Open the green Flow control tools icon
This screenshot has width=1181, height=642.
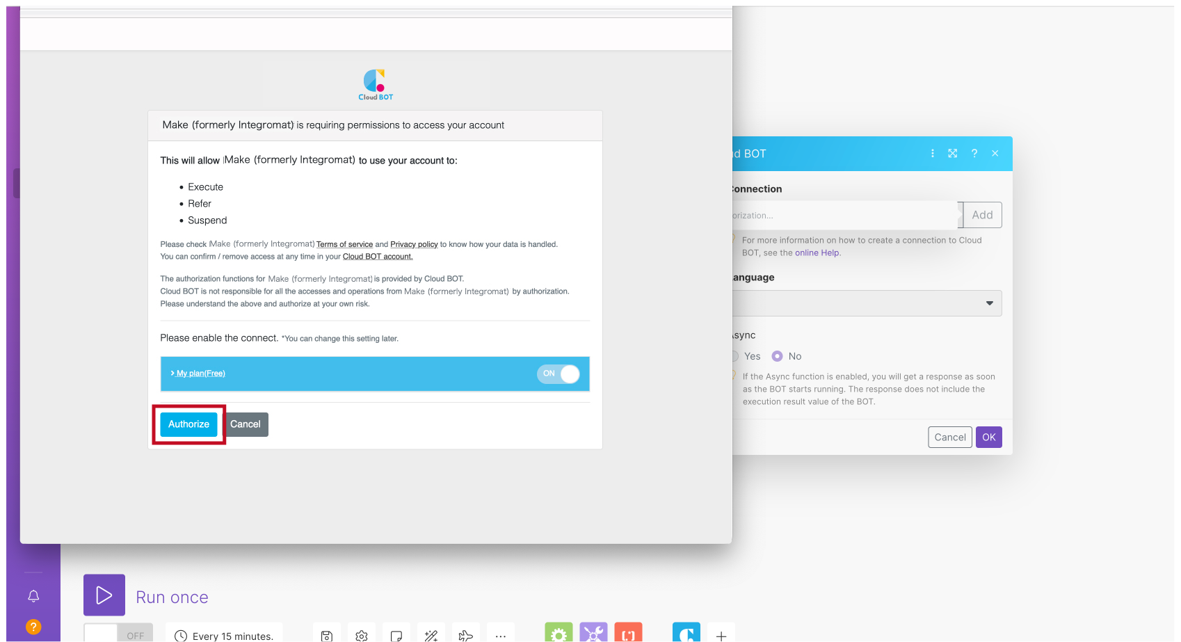[559, 634]
